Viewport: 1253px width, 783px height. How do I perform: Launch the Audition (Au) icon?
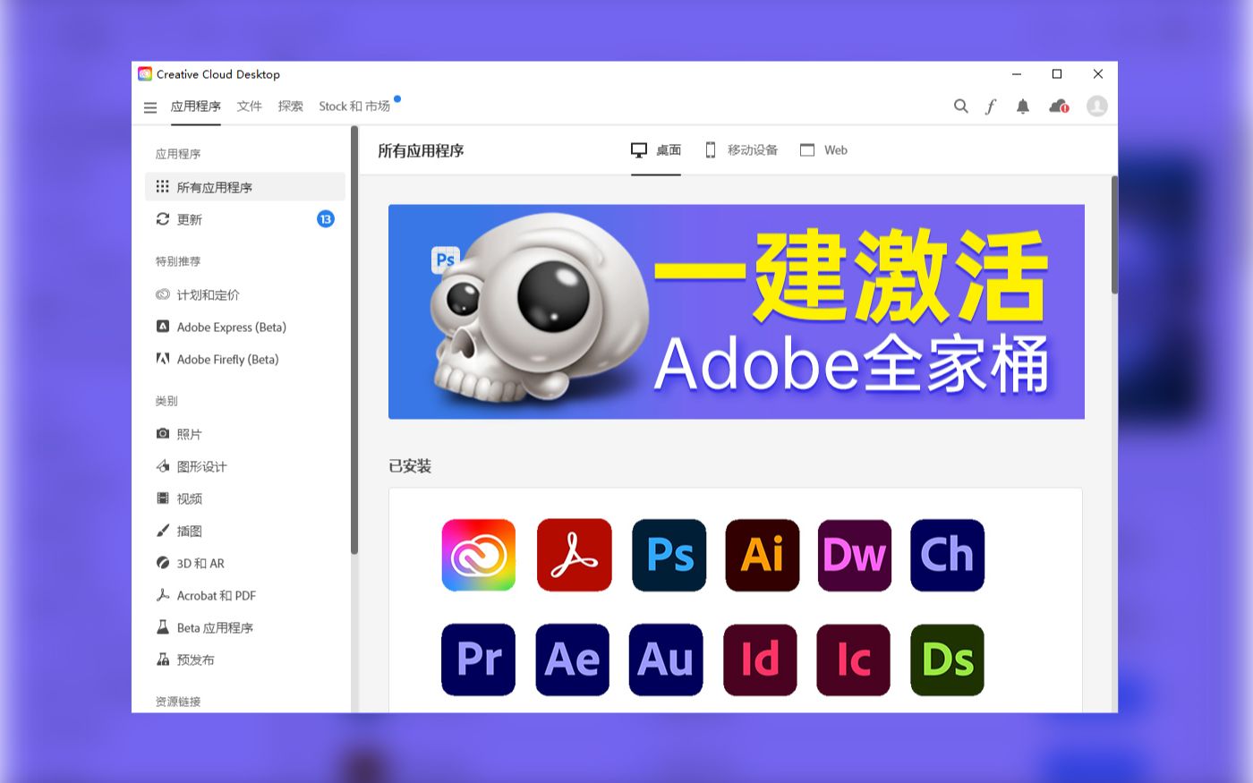click(x=666, y=660)
